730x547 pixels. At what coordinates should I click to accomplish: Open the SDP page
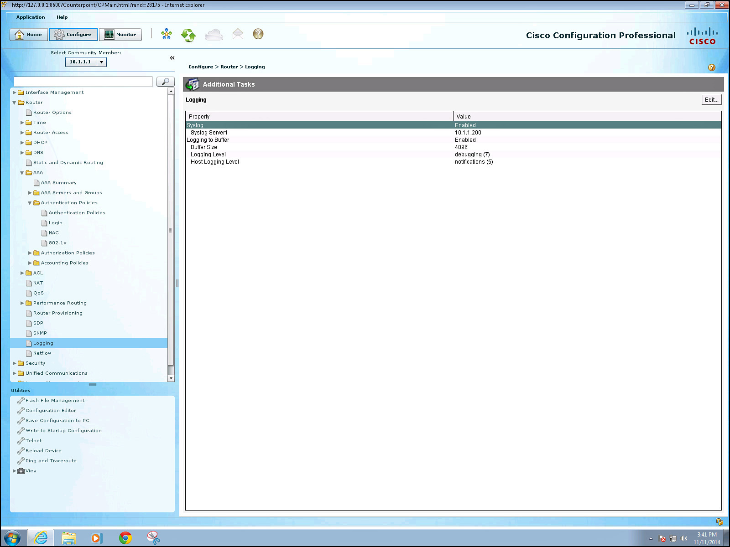coord(38,323)
